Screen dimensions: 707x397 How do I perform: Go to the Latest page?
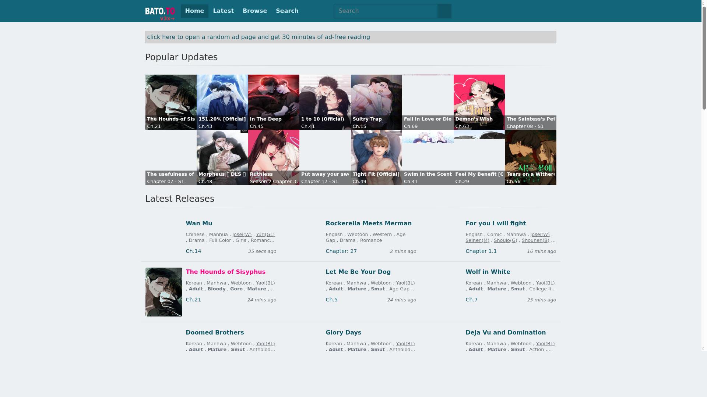(223, 11)
